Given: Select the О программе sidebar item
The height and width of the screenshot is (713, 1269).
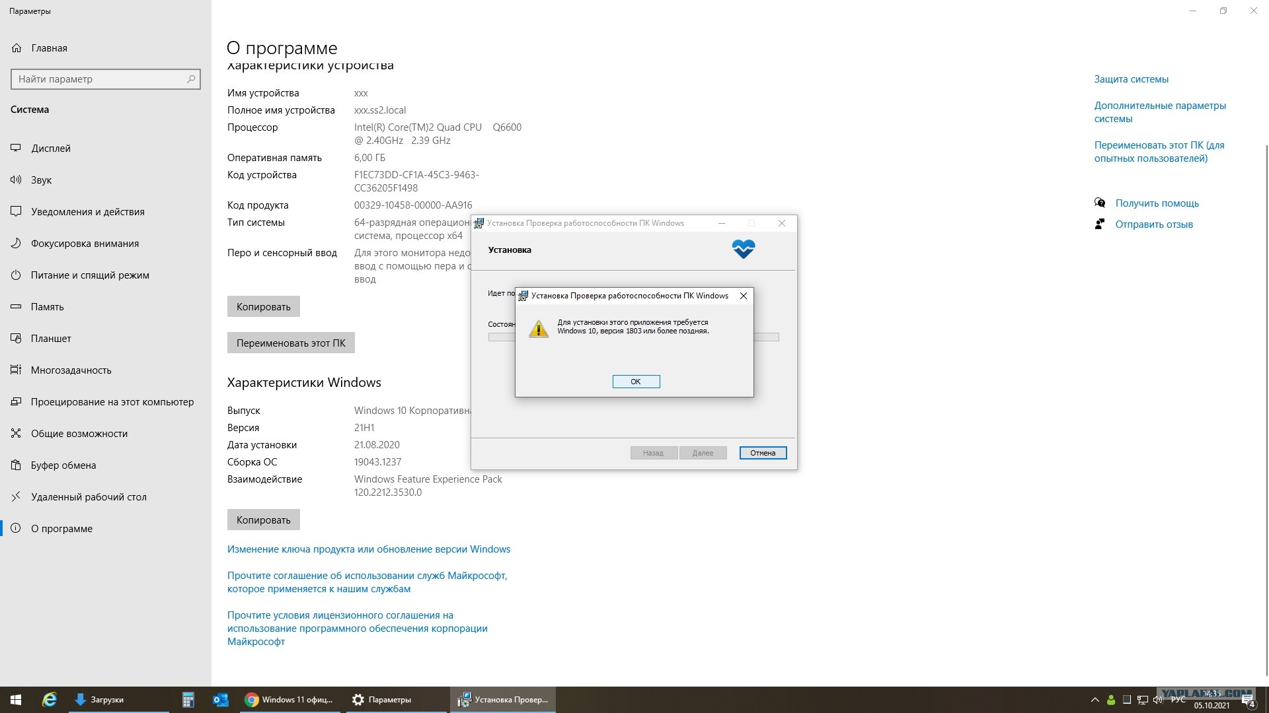Looking at the screenshot, I should [61, 529].
